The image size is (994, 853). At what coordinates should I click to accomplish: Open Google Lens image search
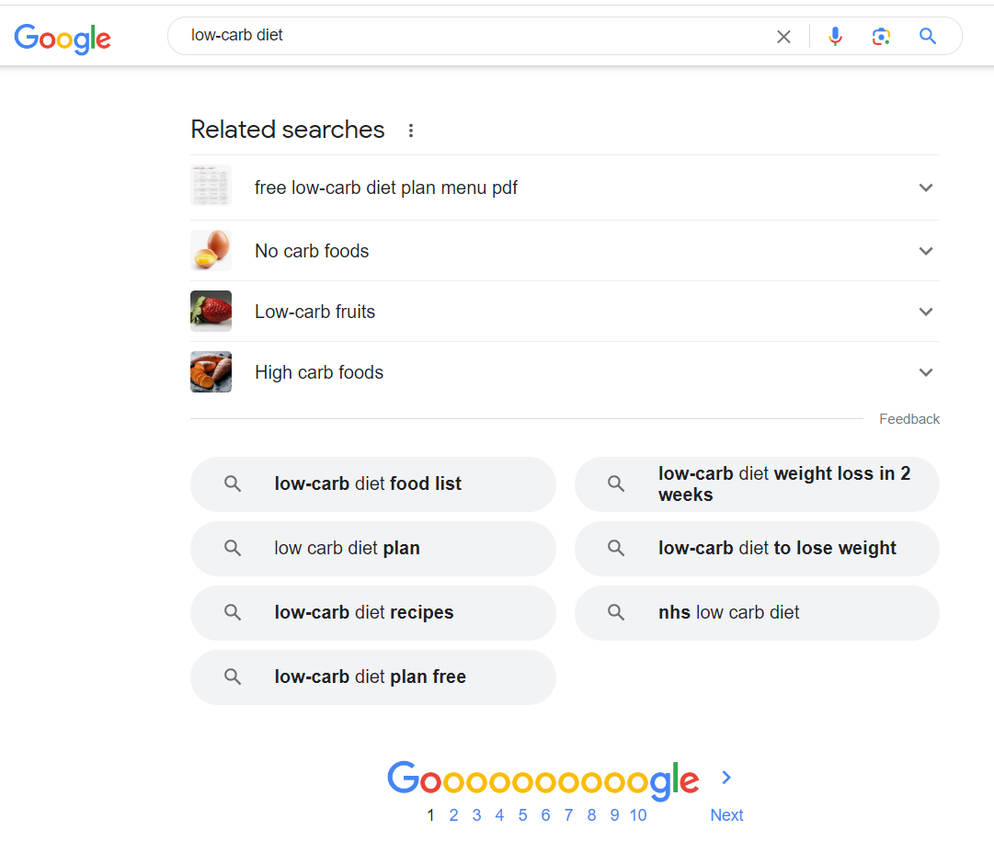pyautogui.click(x=881, y=36)
